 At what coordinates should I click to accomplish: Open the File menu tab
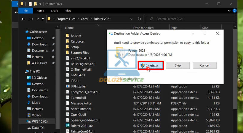click(25, 11)
